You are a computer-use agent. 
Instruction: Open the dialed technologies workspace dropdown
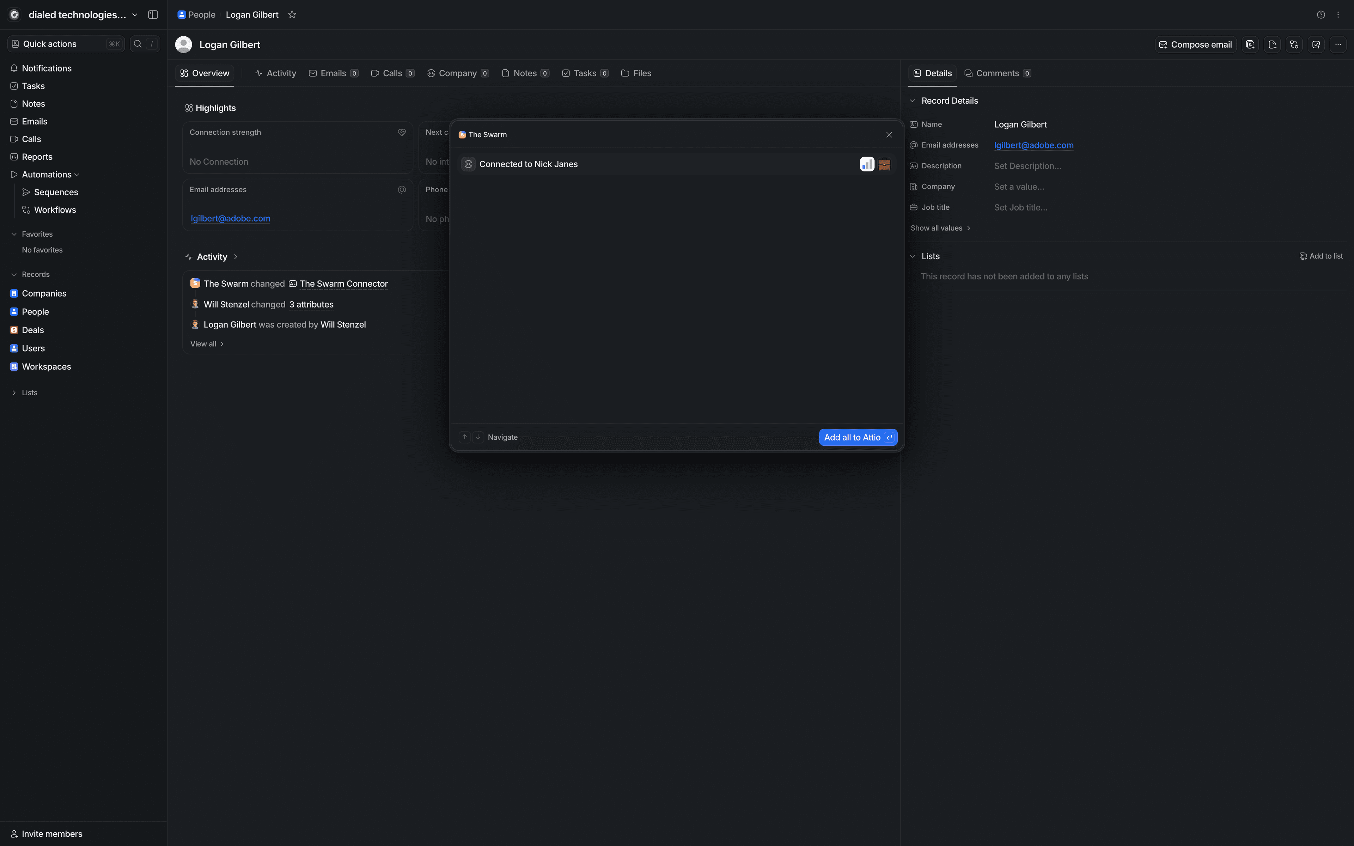coord(135,14)
